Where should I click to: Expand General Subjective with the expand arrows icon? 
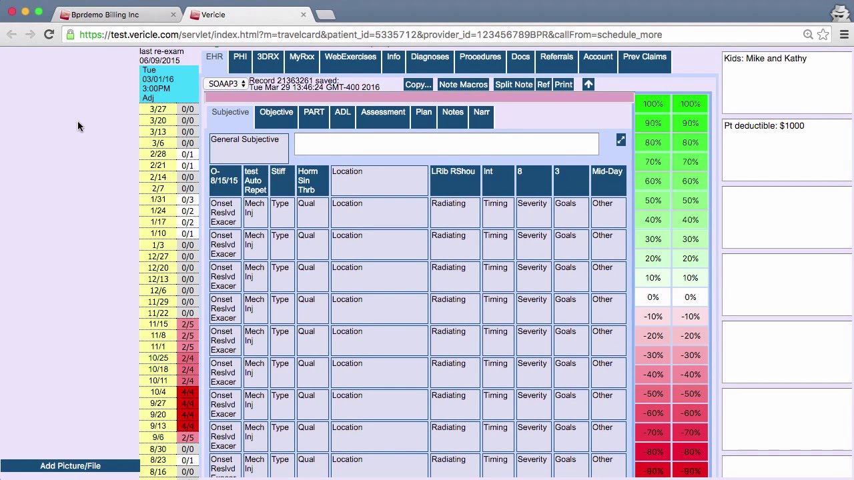621,140
